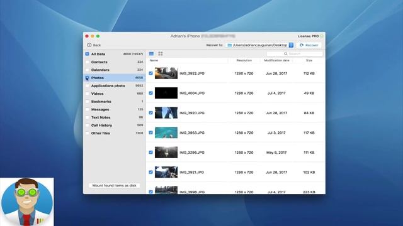Screen dimensions: 403x226
Task: Uncheck IMG_3296.JPG checkbox
Action: [151, 152]
